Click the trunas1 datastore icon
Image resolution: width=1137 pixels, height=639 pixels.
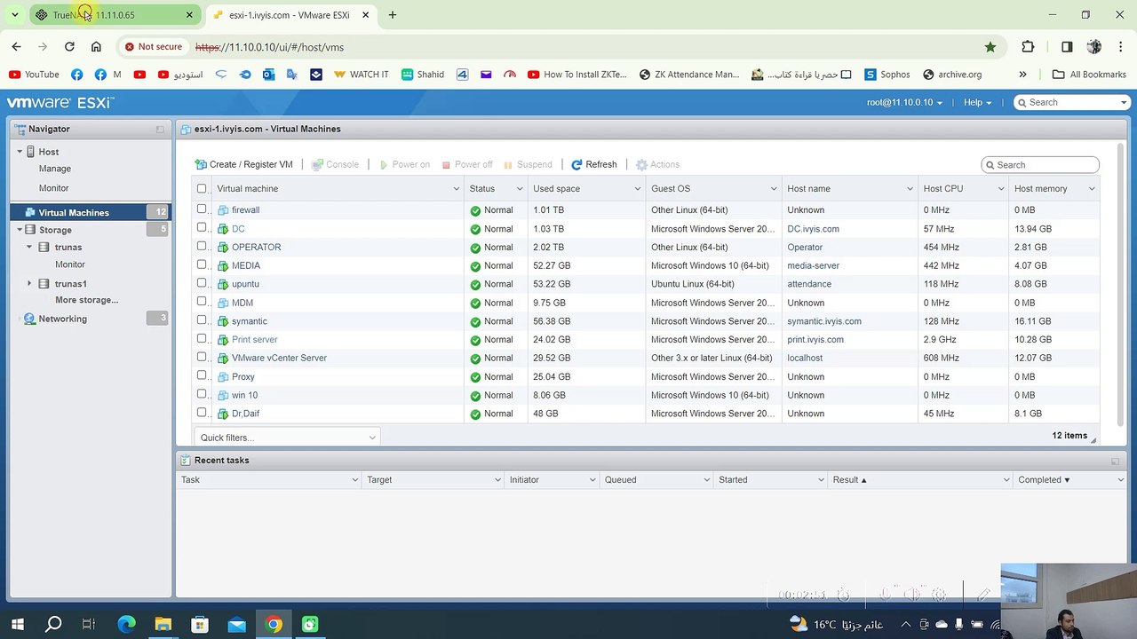pyautogui.click(x=44, y=284)
